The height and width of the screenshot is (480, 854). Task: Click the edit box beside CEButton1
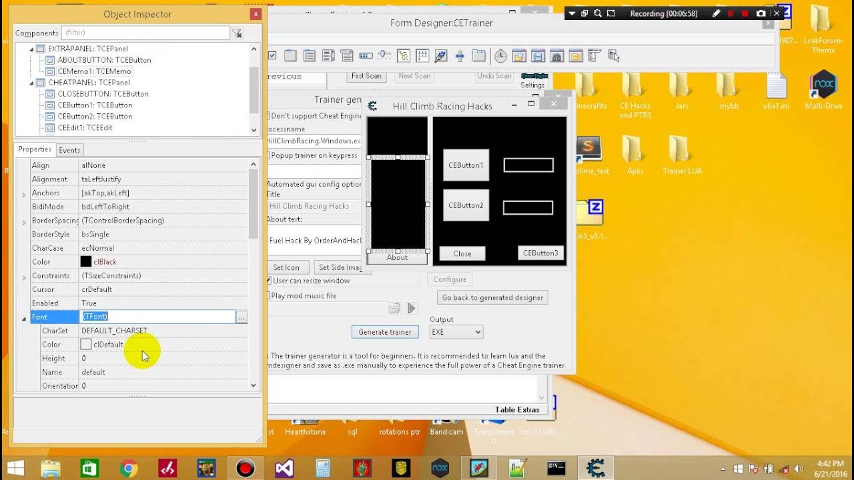point(528,165)
